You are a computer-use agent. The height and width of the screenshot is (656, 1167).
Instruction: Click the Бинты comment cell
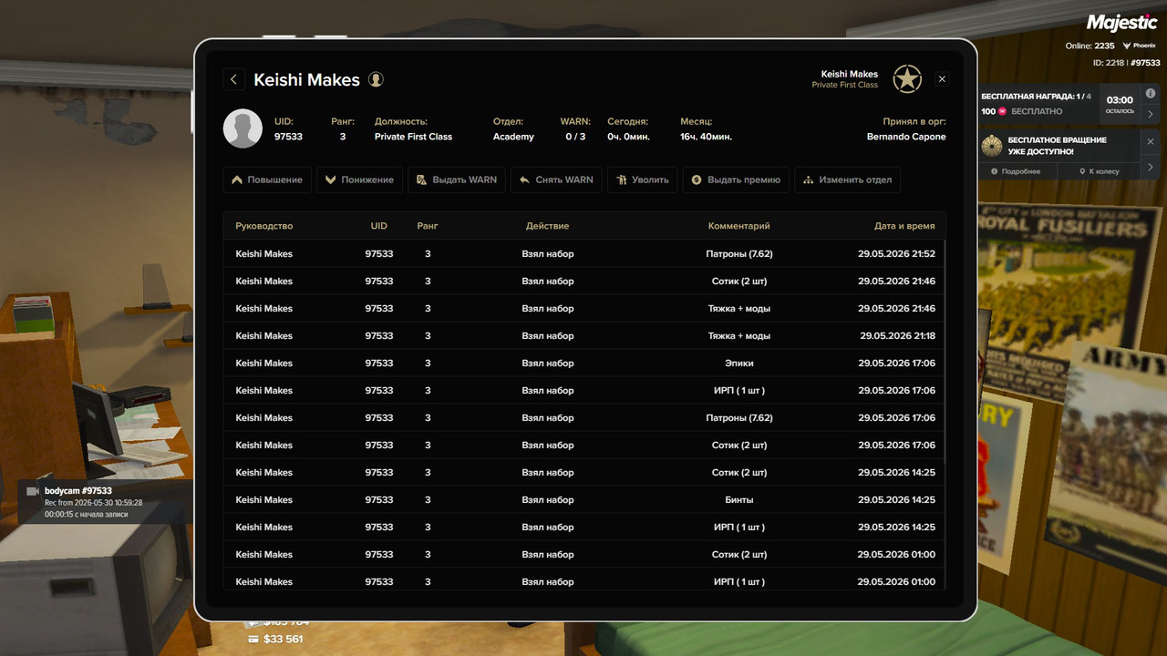click(739, 499)
